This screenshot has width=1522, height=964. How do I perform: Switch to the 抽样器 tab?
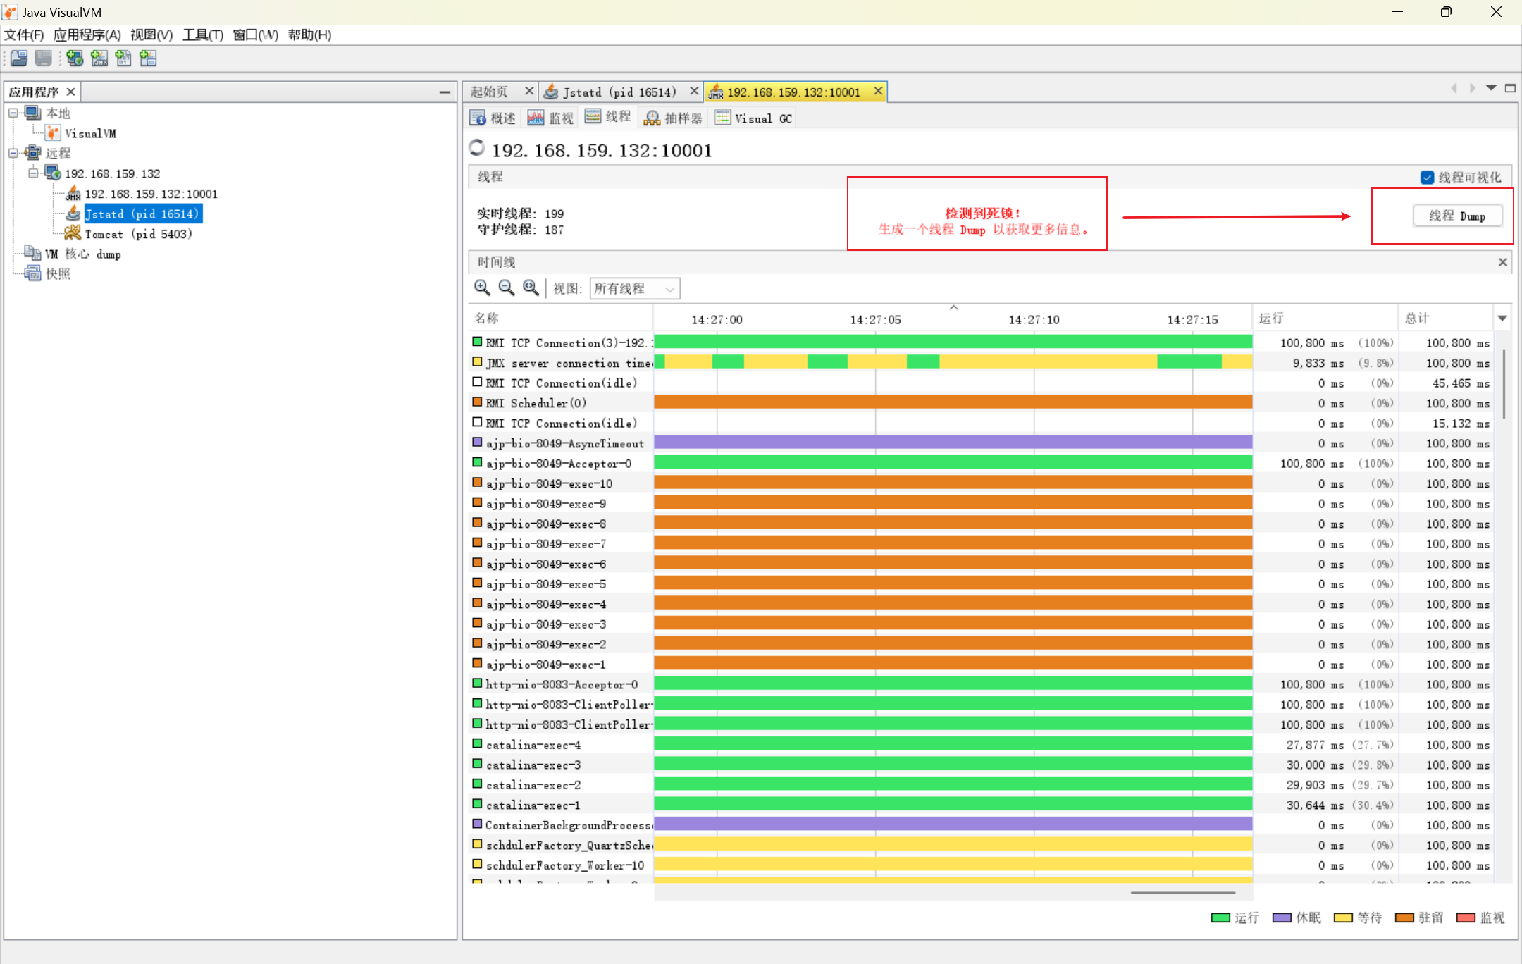click(x=674, y=118)
